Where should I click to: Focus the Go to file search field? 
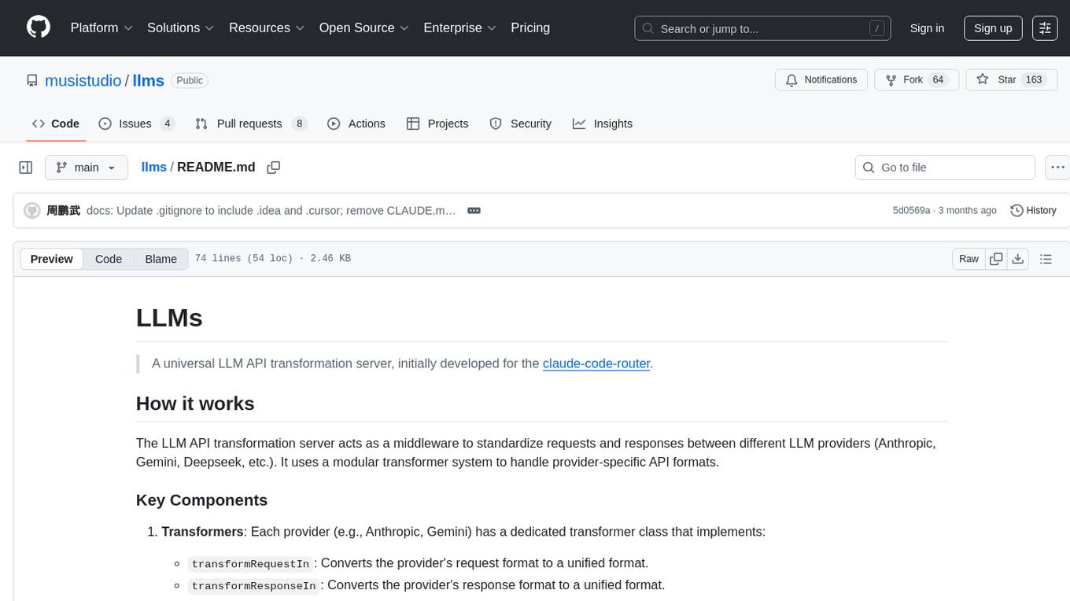(x=945, y=168)
